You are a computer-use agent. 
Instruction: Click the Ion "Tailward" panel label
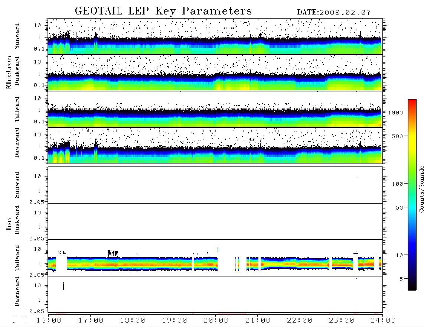[x=17, y=258]
